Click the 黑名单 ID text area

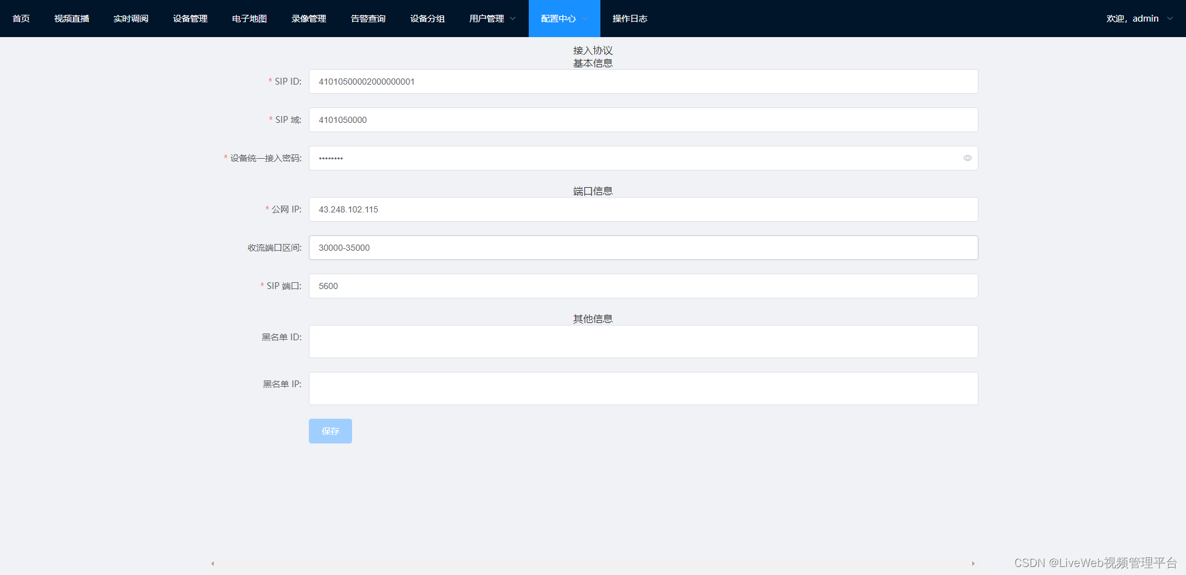643,342
